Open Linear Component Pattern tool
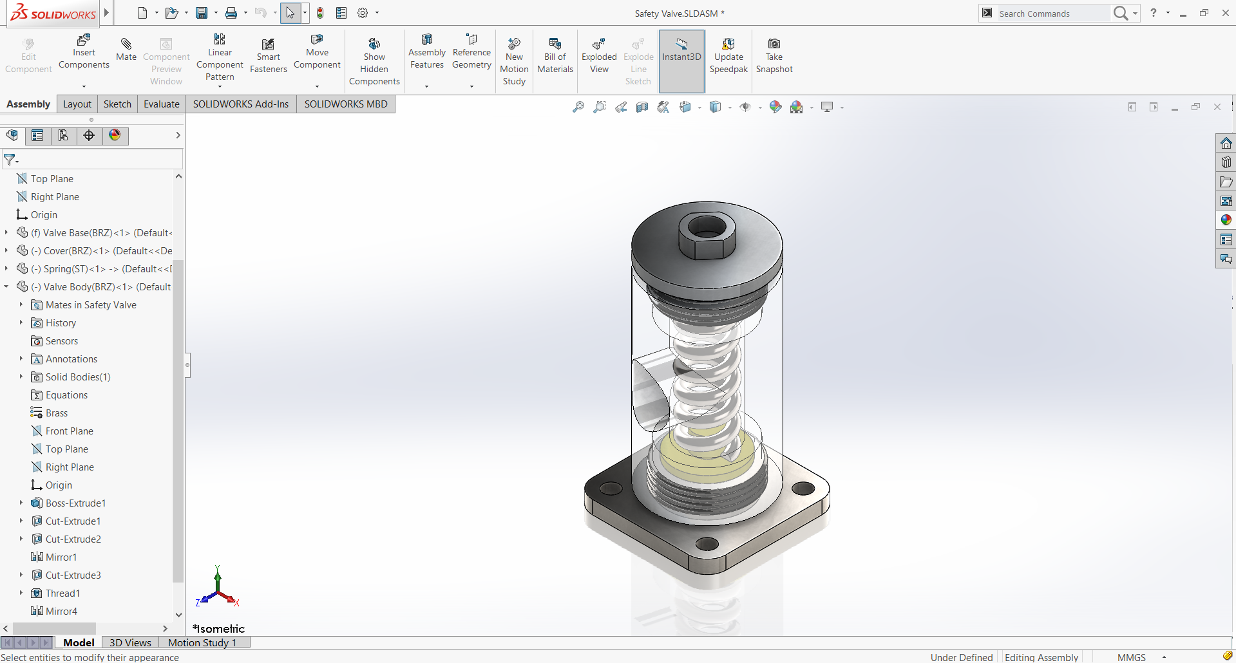 coord(220,57)
